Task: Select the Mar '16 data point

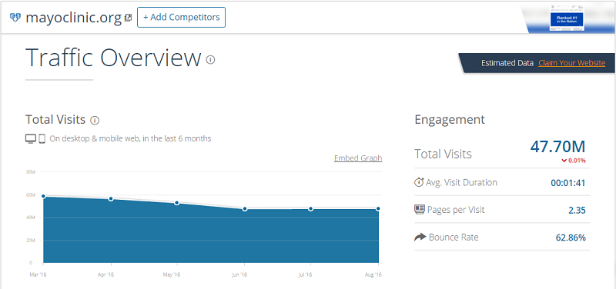Action: tap(43, 197)
